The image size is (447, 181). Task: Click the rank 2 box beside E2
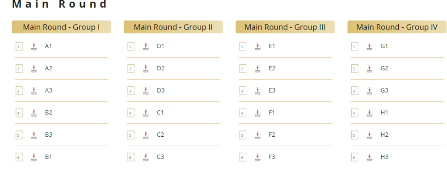[x=243, y=69]
